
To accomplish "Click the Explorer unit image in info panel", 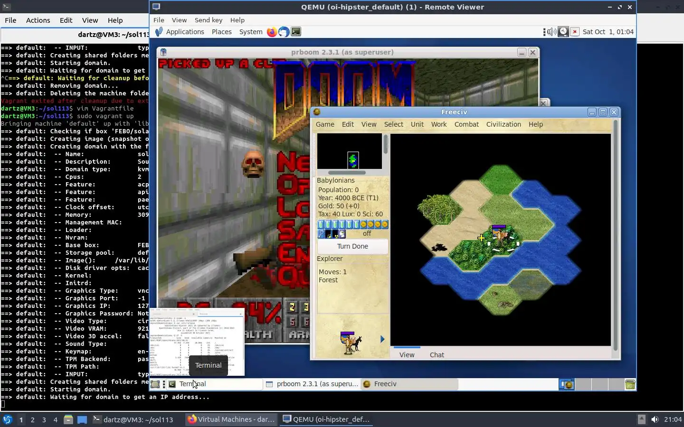I will click(x=351, y=343).
